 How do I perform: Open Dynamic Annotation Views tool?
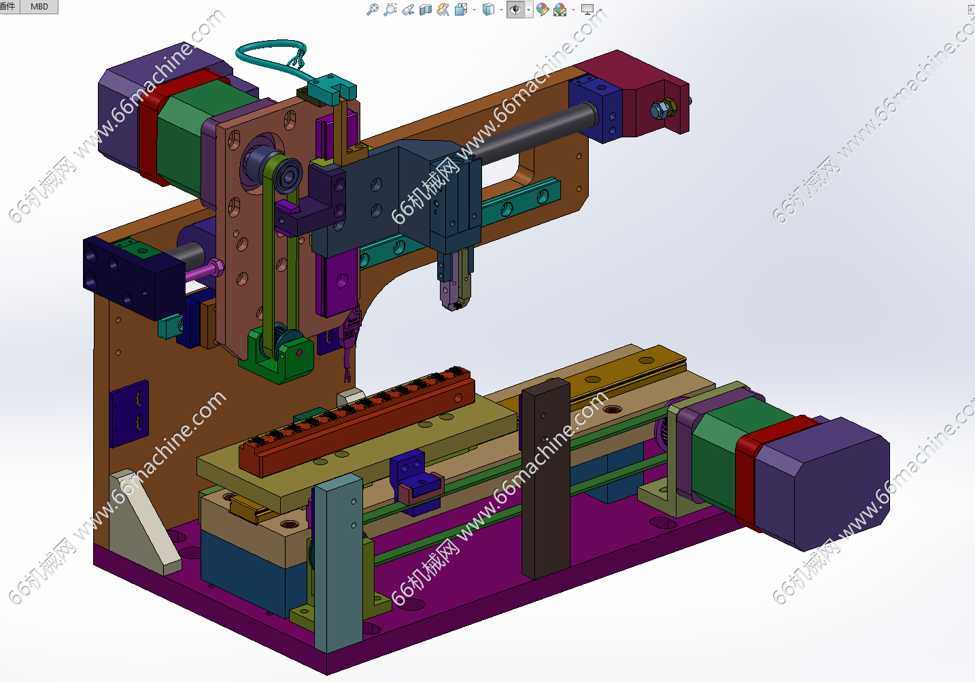point(443,10)
